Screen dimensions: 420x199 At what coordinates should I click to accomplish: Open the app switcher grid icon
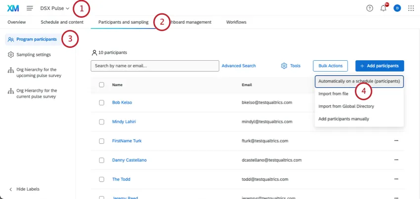(x=411, y=8)
